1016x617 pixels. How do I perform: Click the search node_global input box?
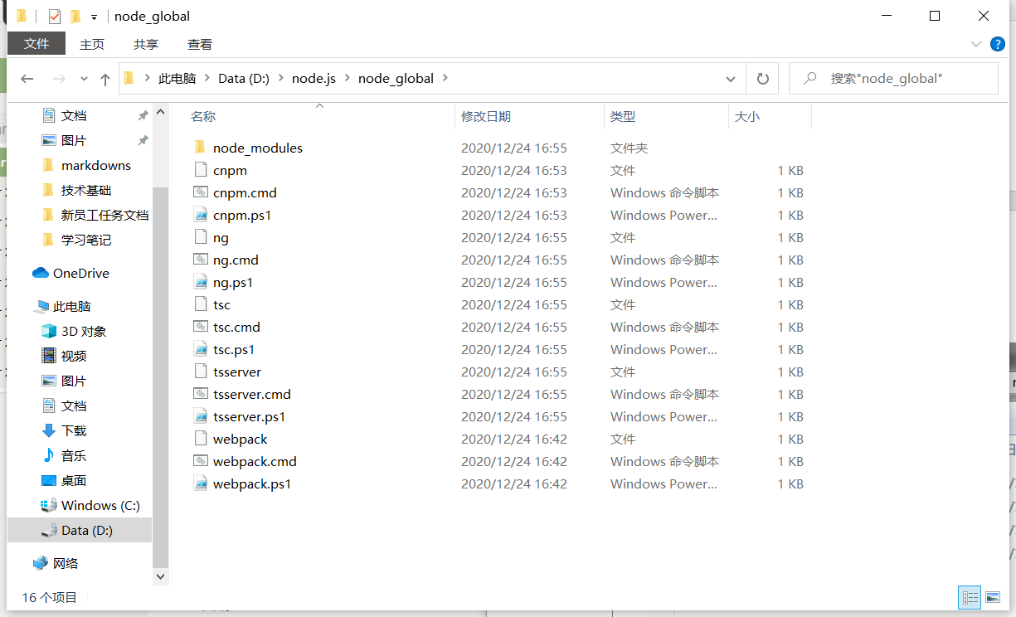click(893, 79)
